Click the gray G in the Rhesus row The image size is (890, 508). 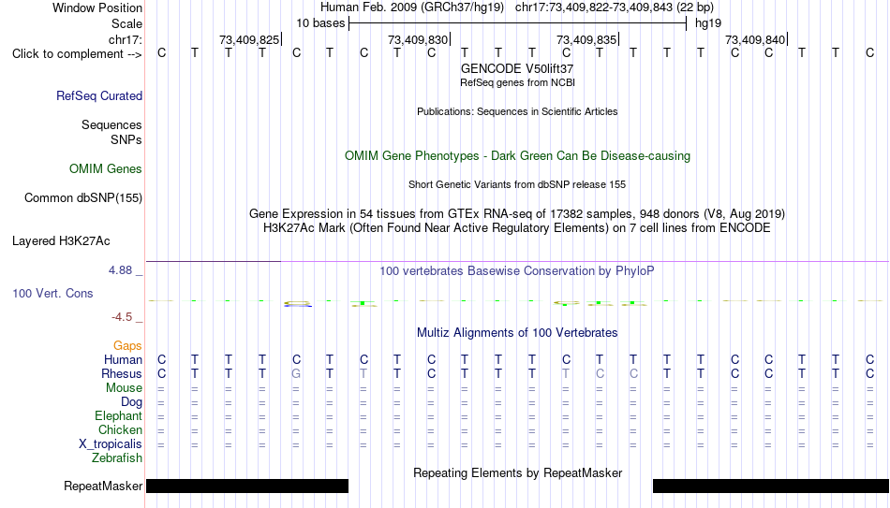coord(296,373)
